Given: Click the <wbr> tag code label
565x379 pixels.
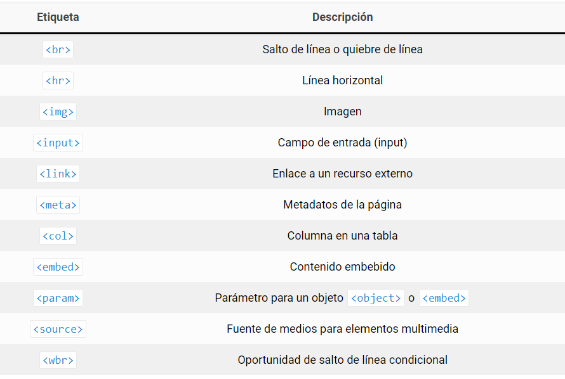Looking at the screenshot, I should point(58,360).
